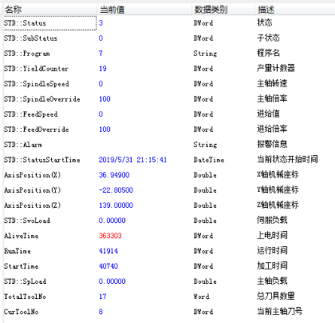This screenshot has width=335, height=323.
Task: Click the description 进给倍率
Action: tap(272, 129)
